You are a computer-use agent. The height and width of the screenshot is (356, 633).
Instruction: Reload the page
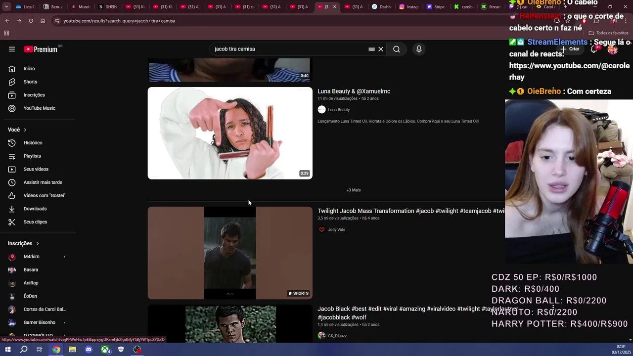31,21
